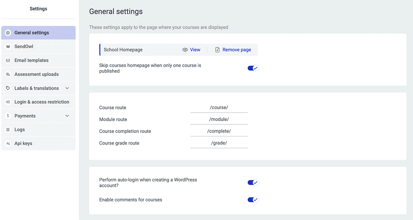This screenshot has height=220, width=413.
Task: Open the SendOwl settings section
Action: pyautogui.click(x=38, y=47)
